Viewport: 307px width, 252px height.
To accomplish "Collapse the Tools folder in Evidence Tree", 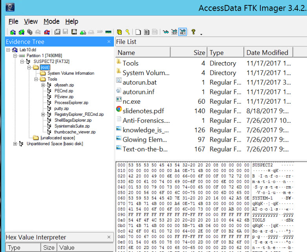I will [x=36, y=79].
